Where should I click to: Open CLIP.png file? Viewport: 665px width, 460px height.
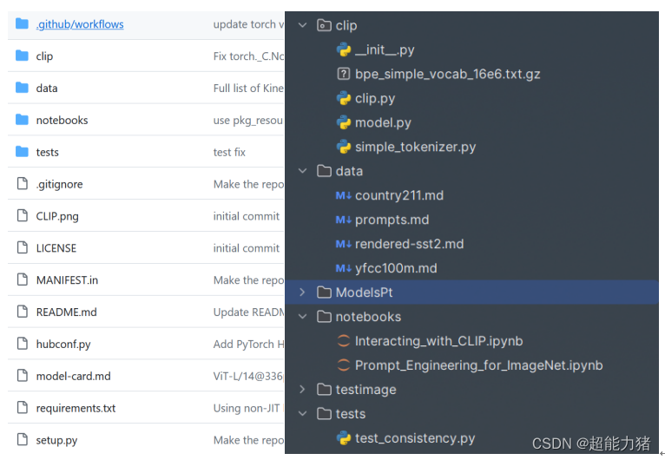[57, 216]
